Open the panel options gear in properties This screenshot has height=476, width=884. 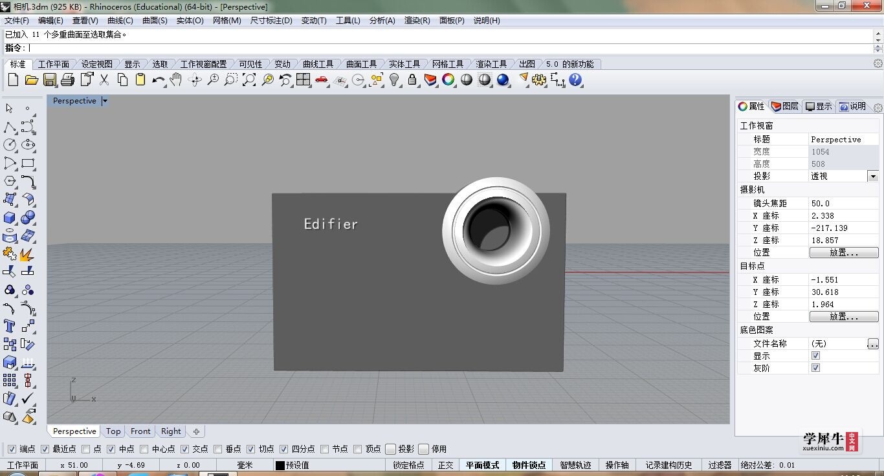pyautogui.click(x=878, y=107)
